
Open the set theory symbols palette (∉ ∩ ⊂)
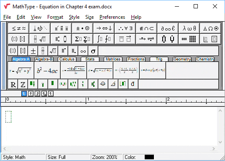point(146,28)
